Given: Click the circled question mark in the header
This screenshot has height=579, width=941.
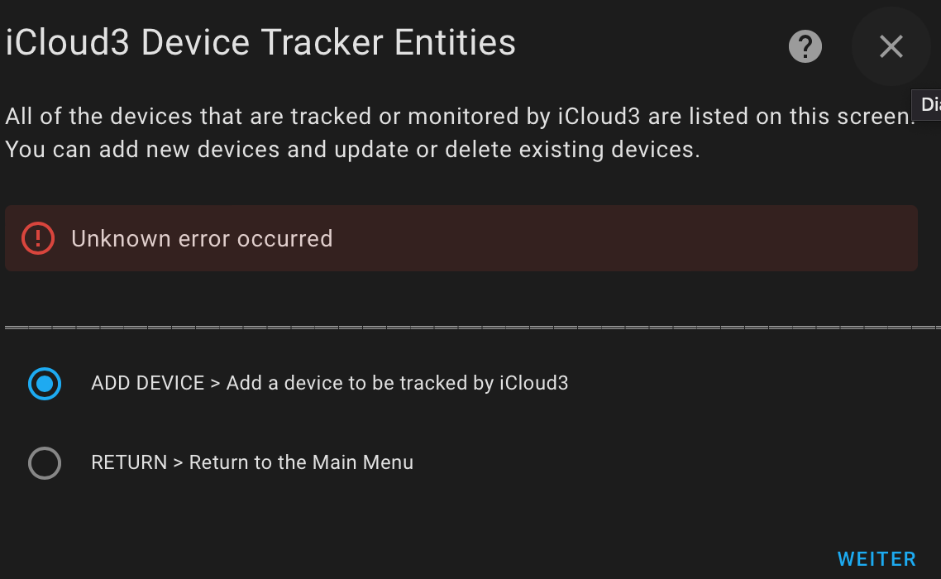Looking at the screenshot, I should pos(805,46).
